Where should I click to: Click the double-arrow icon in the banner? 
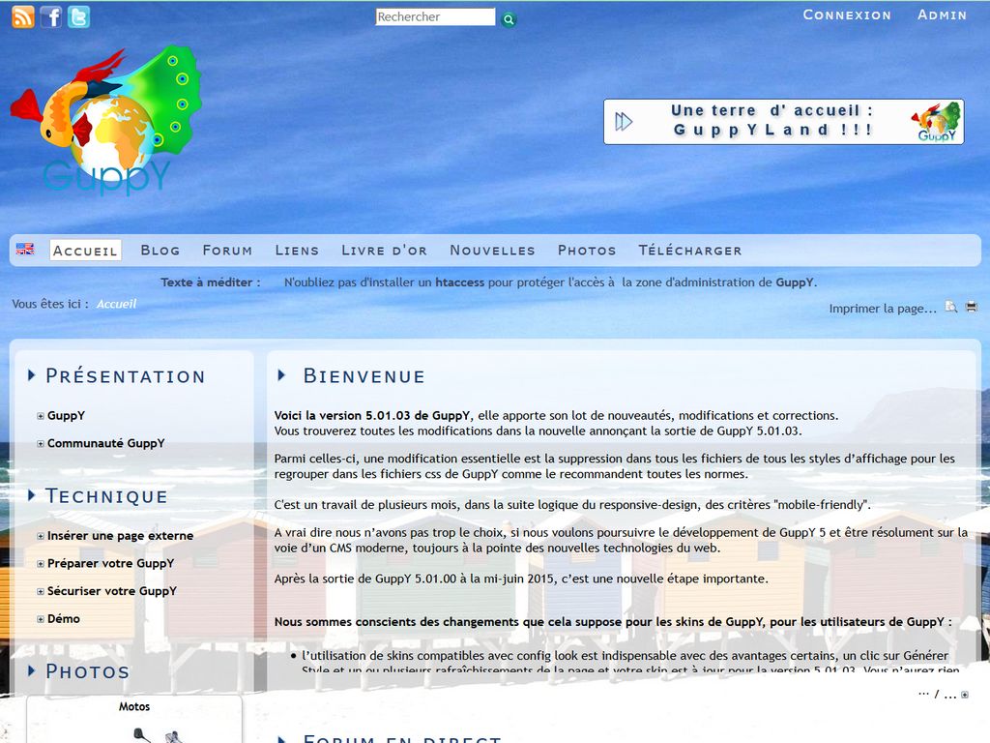[x=625, y=122]
